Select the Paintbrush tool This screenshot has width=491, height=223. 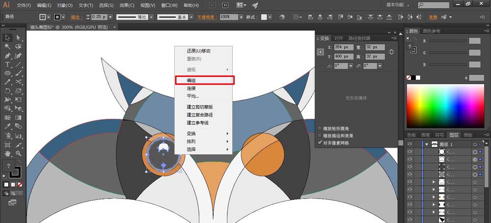pyautogui.click(x=19, y=73)
